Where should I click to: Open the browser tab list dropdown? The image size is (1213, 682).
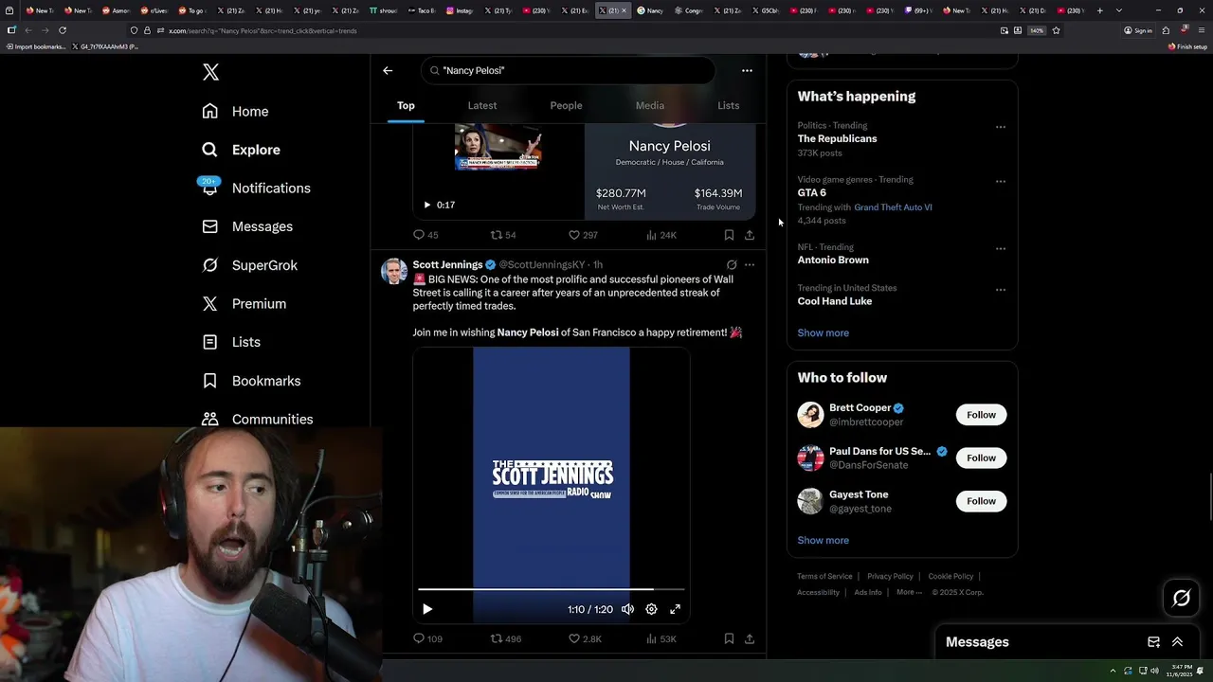pyautogui.click(x=1119, y=10)
